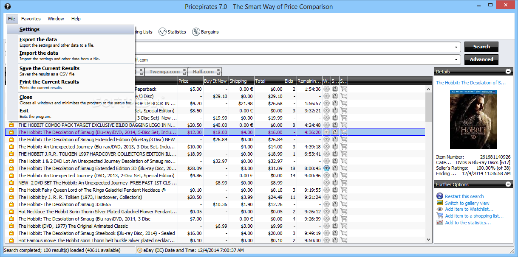The height and width of the screenshot is (257, 518).
Task: Toggle the watchlist eye for the 8:00:45 row
Action: coord(326,168)
